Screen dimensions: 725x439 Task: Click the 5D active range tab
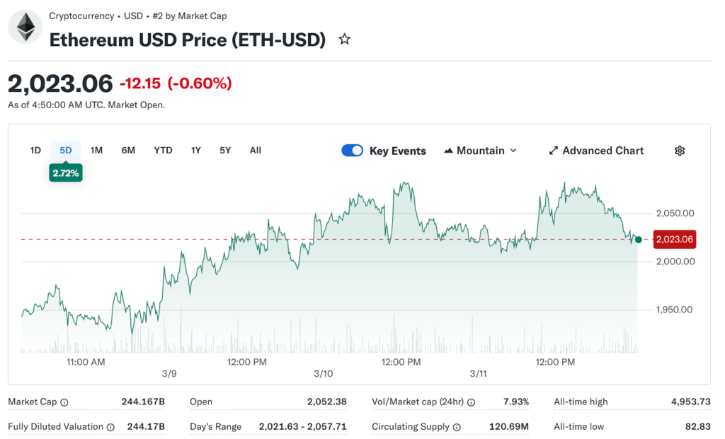(66, 150)
